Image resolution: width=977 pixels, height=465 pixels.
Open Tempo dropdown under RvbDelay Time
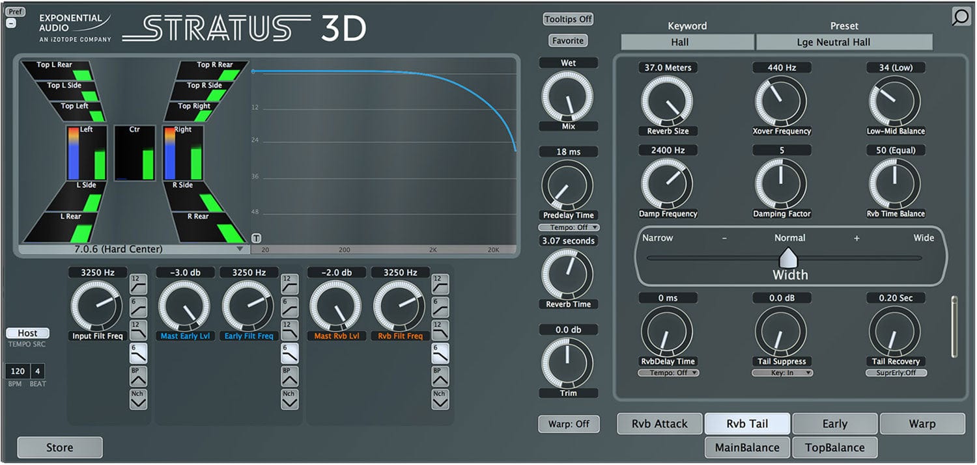pos(668,373)
